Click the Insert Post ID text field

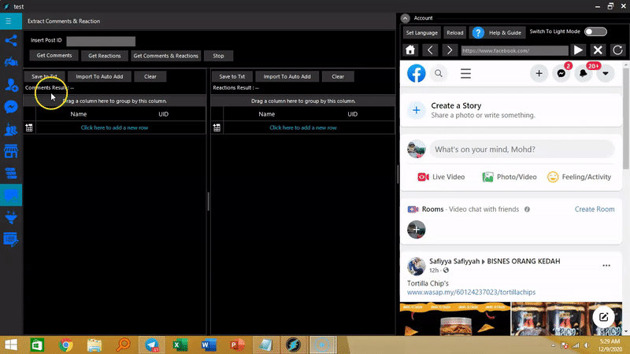click(101, 41)
